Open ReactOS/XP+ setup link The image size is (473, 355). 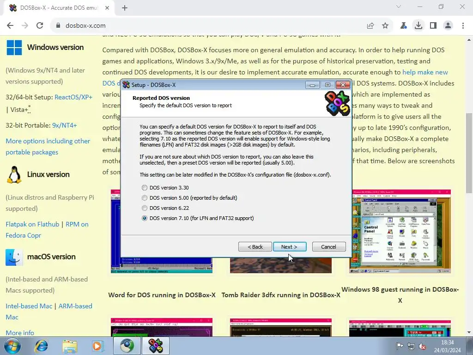click(x=73, y=97)
